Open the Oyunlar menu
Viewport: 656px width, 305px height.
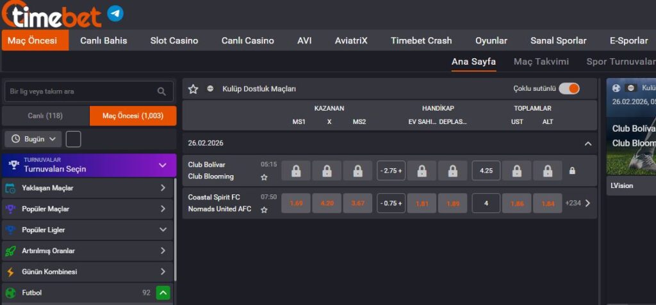click(x=491, y=40)
